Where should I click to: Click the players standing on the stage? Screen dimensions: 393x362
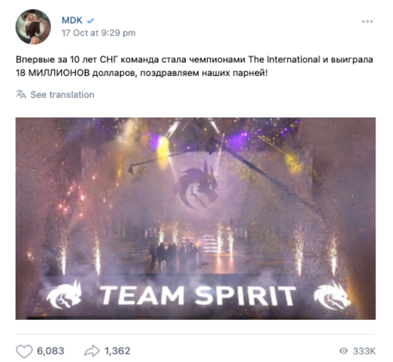(x=176, y=253)
